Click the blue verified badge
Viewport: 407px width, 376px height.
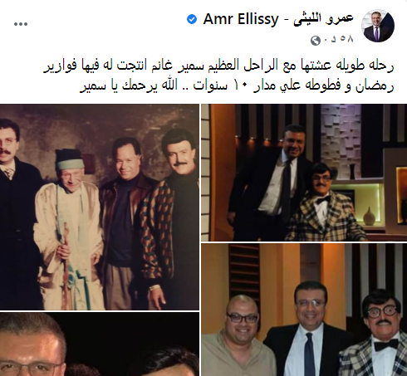[x=192, y=19]
